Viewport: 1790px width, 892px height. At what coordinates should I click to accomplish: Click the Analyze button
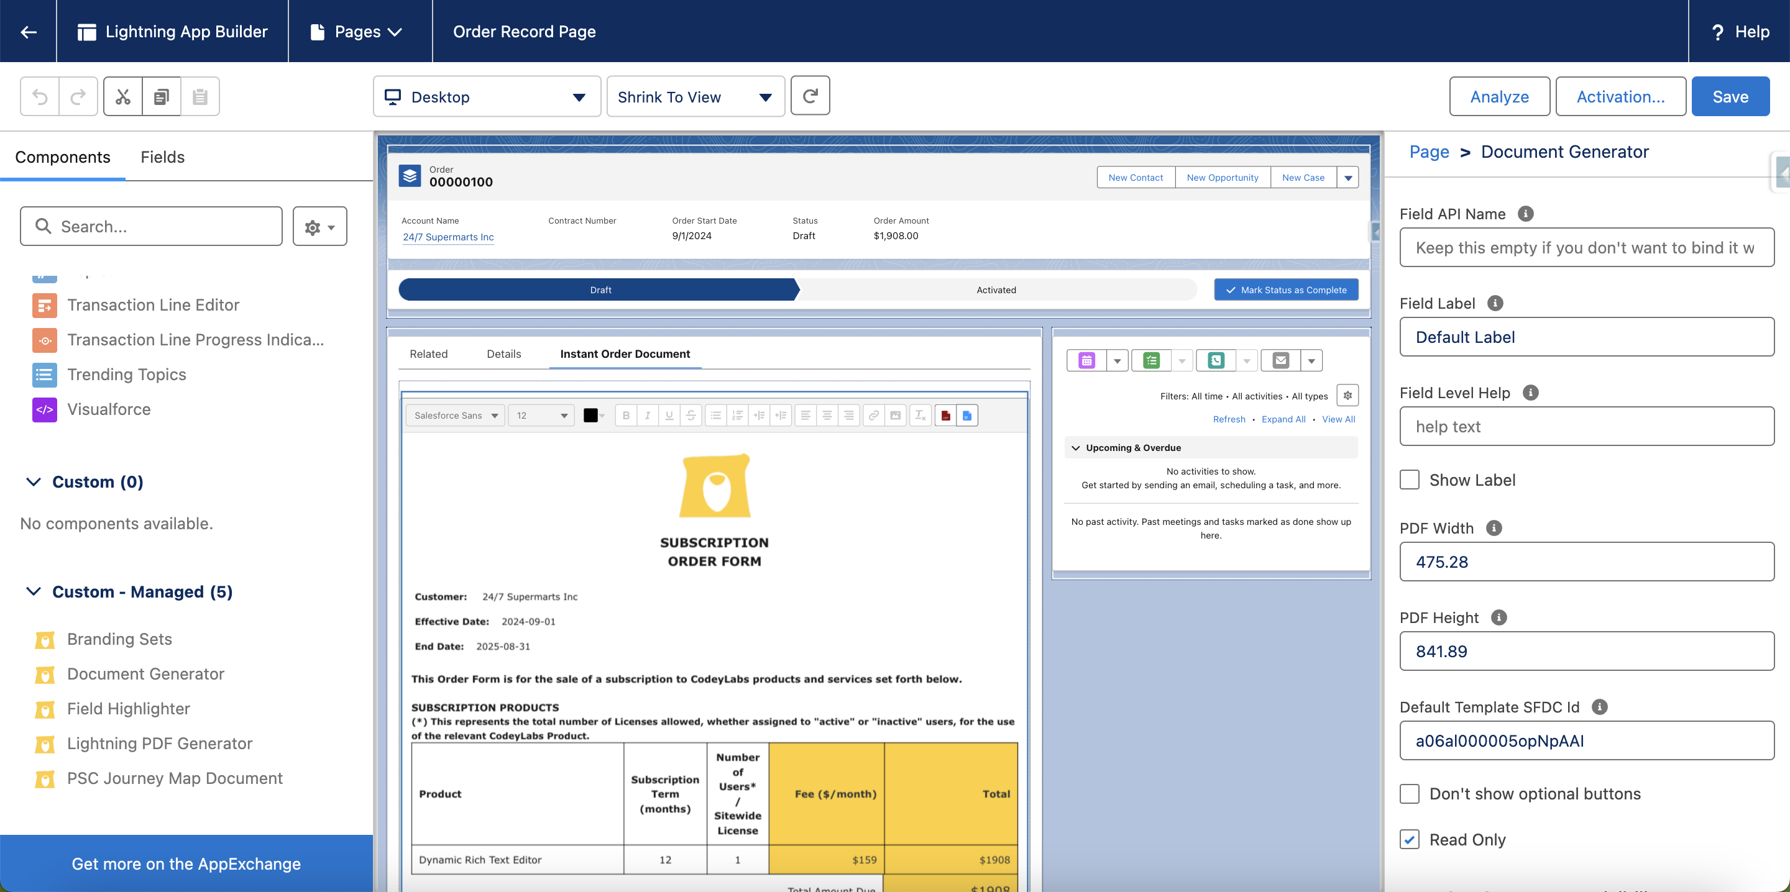1500,96
